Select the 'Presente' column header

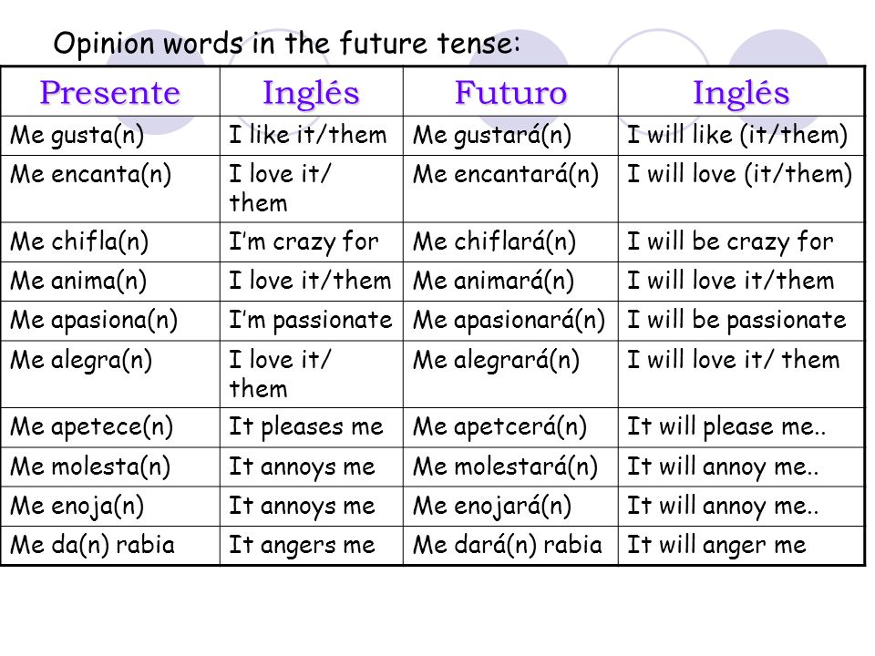click(x=110, y=92)
